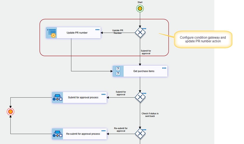Click the Re-submit for approval connector label
The width and height of the screenshot is (244, 144).
point(121,129)
